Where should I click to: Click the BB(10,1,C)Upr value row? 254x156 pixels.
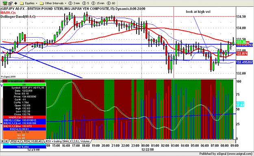24,120
